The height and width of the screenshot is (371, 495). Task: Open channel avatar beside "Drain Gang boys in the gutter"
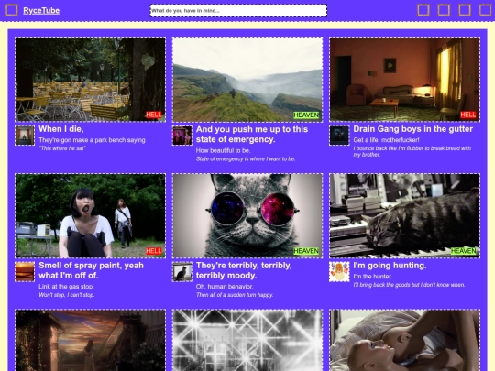pyautogui.click(x=339, y=136)
